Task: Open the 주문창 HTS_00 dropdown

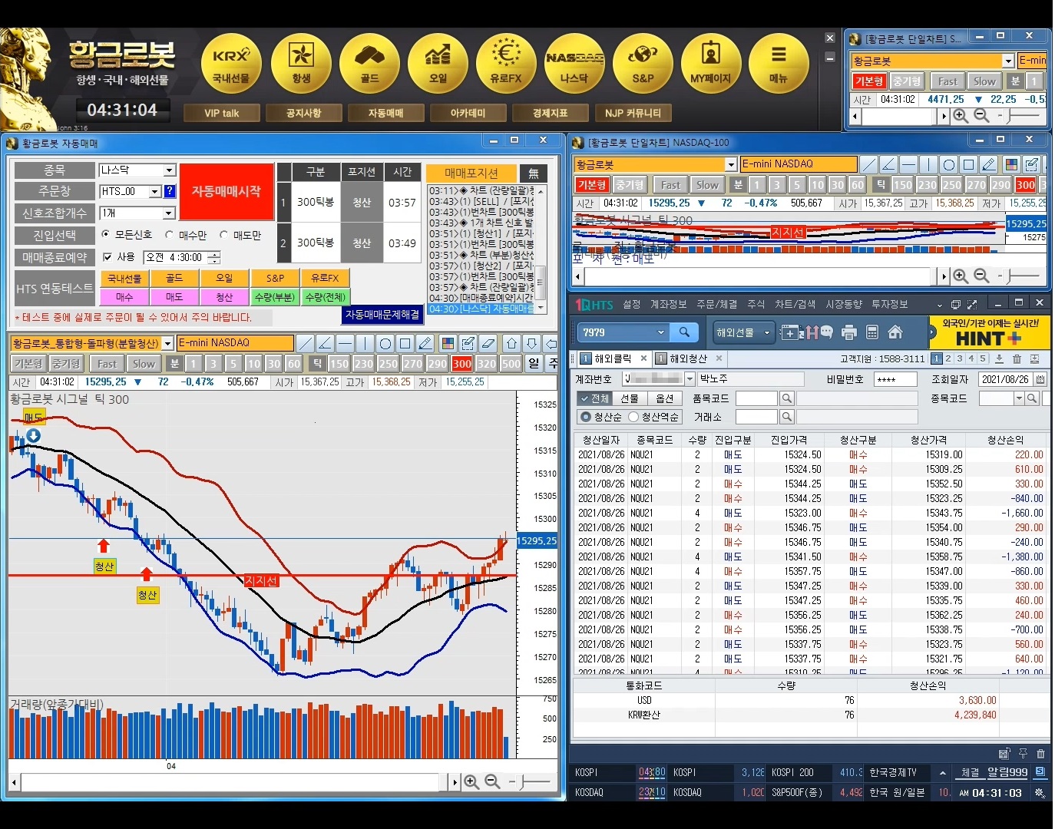Action: (x=154, y=191)
